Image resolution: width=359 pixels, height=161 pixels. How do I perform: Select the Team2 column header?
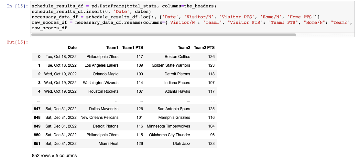[x=184, y=48]
